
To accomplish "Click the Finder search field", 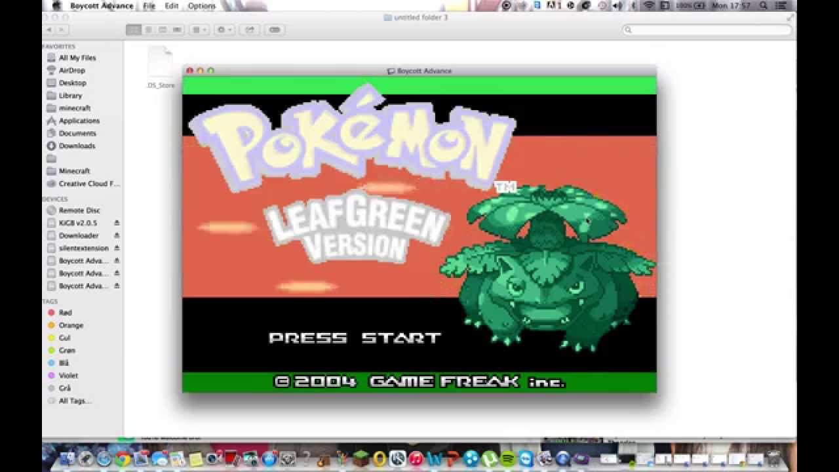I will click(707, 29).
